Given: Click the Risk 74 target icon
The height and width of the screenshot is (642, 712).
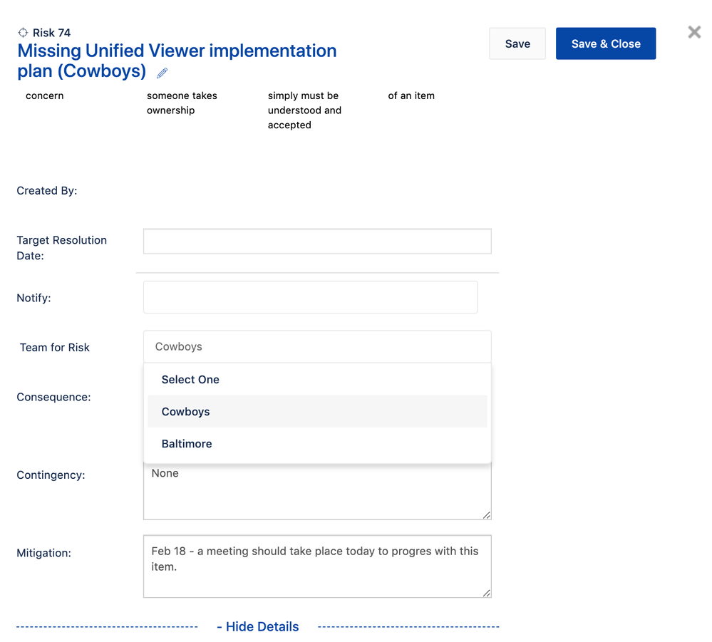Looking at the screenshot, I should tap(23, 32).
